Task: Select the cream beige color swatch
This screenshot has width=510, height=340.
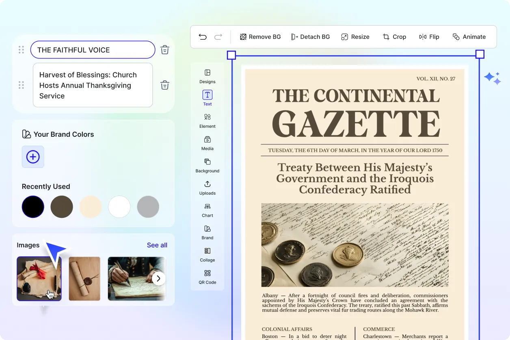Action: tap(91, 207)
